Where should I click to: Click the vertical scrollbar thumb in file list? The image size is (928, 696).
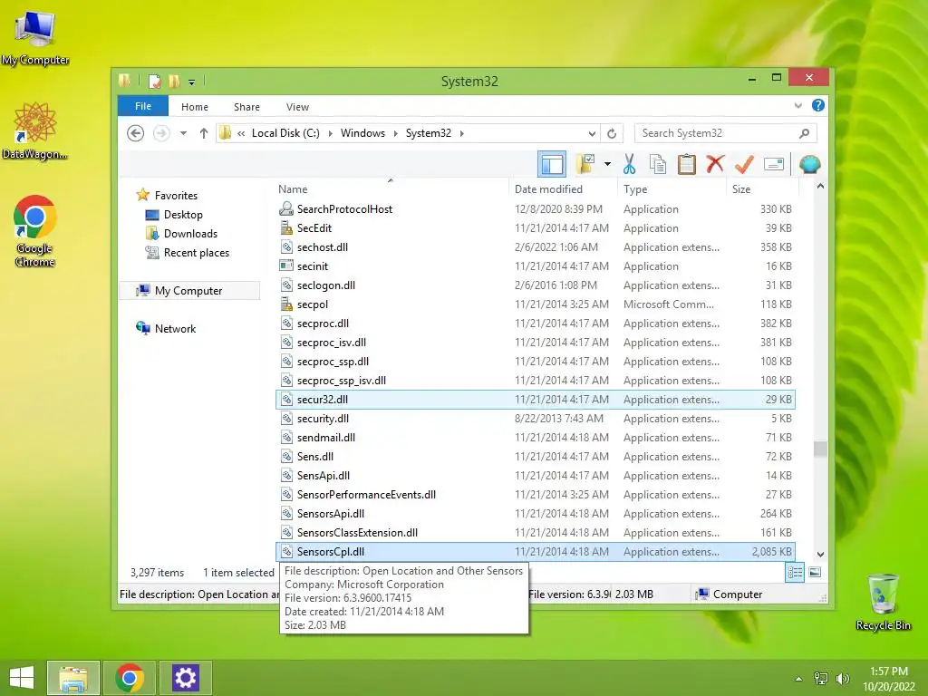820,449
